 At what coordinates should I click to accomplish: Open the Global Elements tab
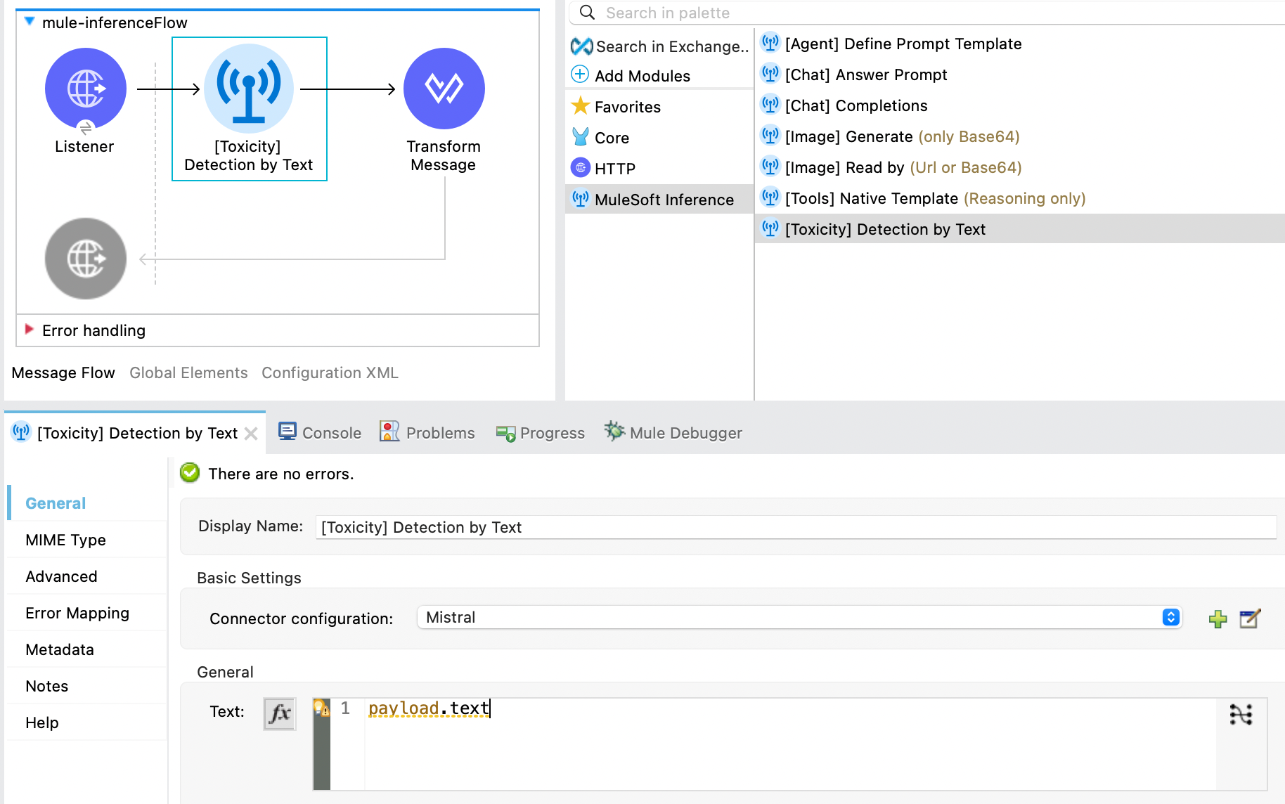pos(188,372)
